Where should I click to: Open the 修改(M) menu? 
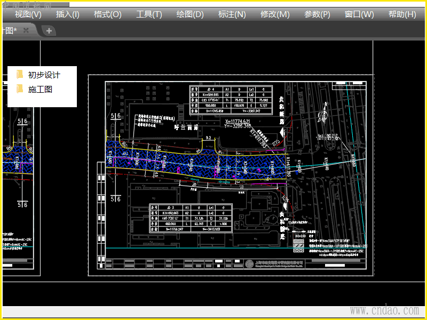(x=275, y=14)
